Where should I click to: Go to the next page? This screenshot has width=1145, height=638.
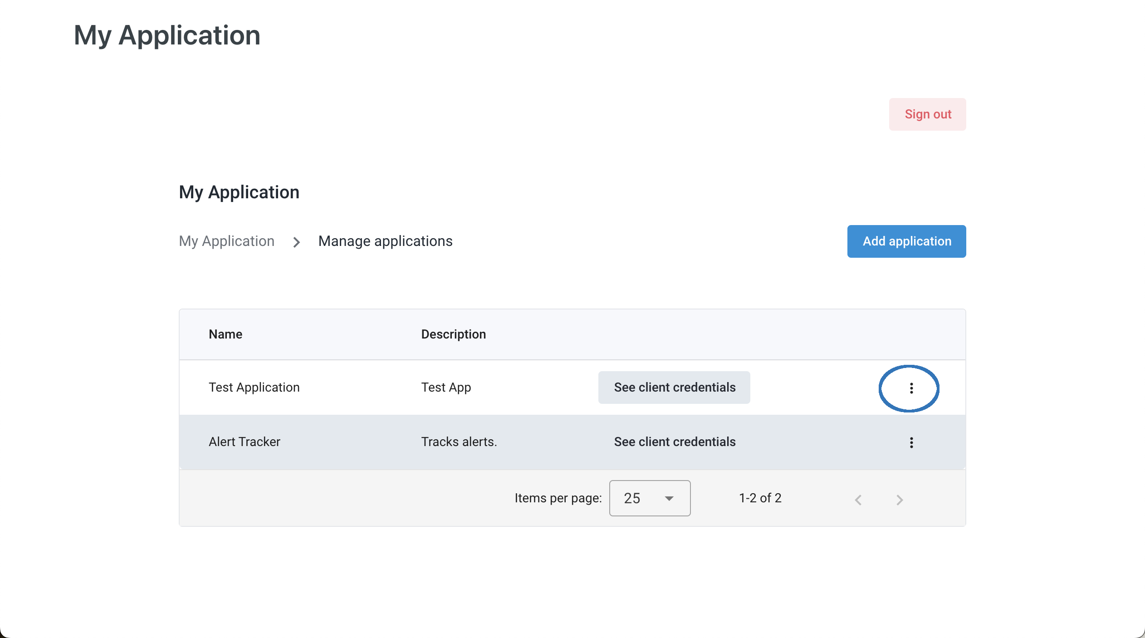pyautogui.click(x=900, y=500)
